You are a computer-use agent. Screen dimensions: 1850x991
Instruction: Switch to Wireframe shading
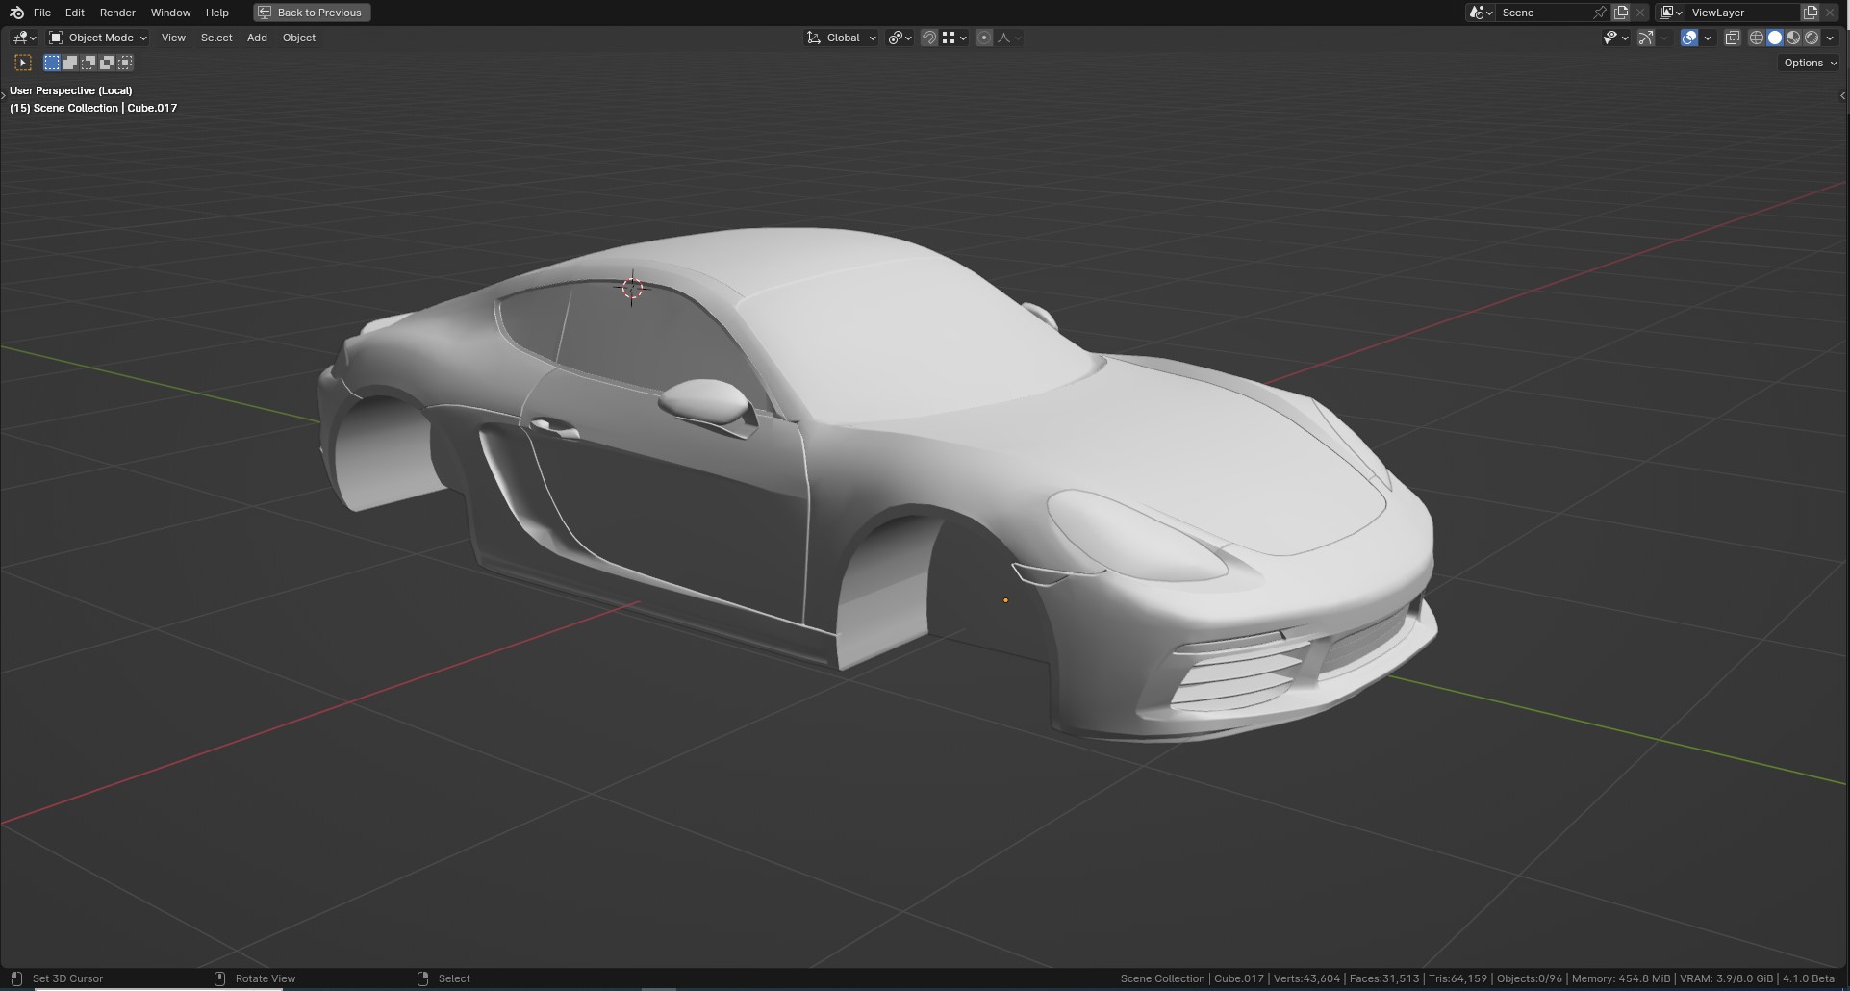[x=1757, y=38]
